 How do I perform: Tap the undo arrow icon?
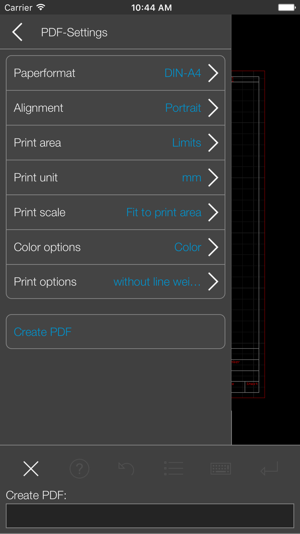coord(126,469)
